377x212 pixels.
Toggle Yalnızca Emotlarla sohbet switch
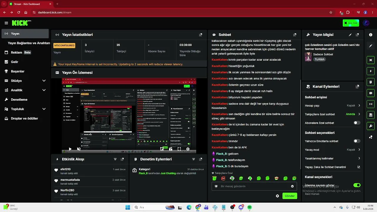(x=357, y=141)
